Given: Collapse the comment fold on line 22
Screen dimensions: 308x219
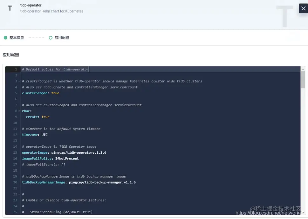Looking at the screenshot, I should 19,194.
